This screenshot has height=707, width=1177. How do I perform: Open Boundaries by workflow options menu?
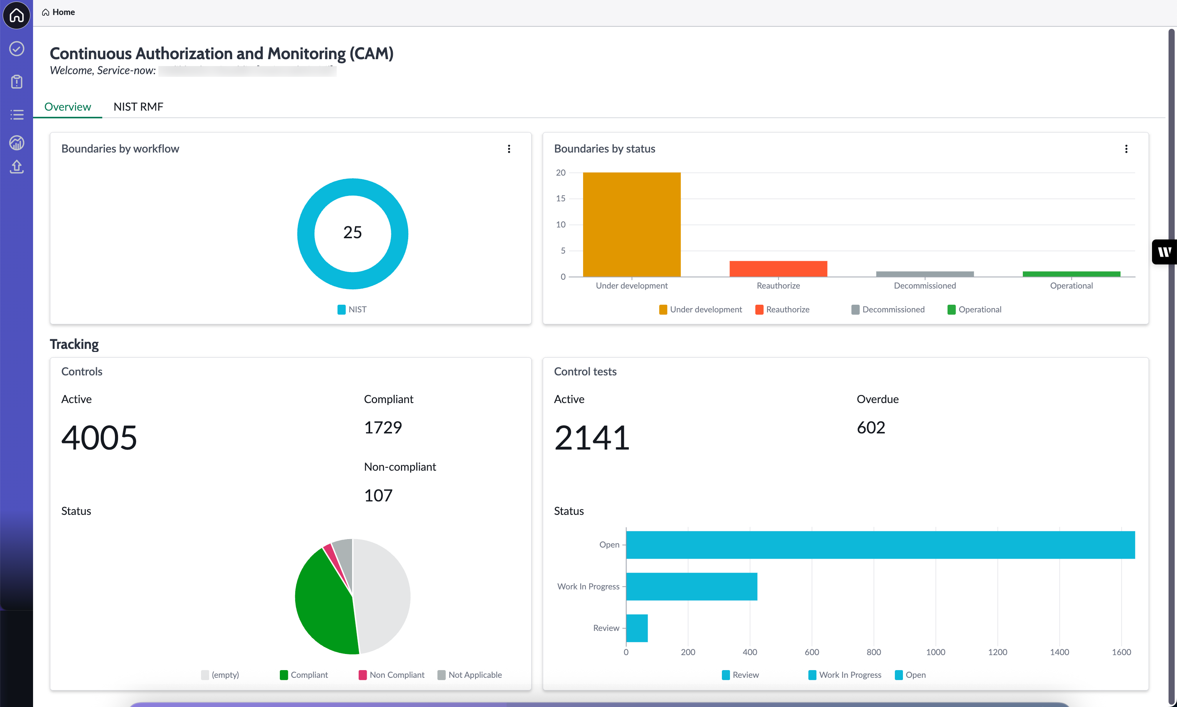pos(509,149)
